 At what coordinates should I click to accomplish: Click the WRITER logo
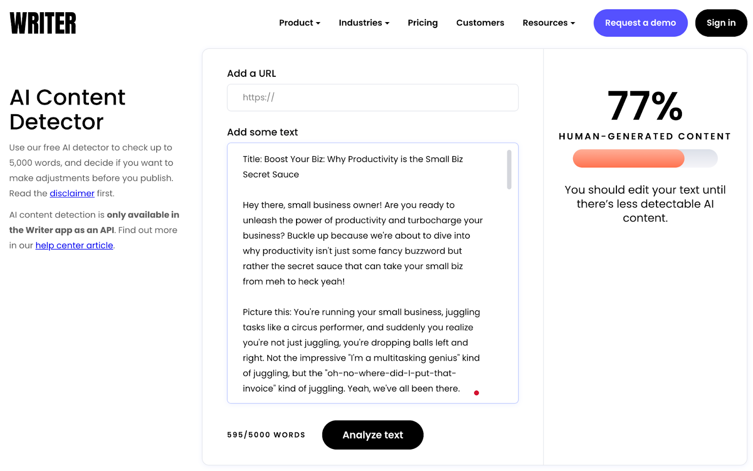click(43, 23)
